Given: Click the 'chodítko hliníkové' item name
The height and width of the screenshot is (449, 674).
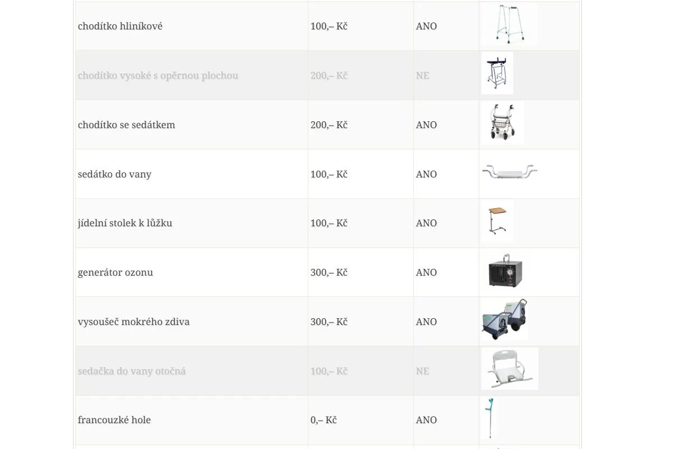Looking at the screenshot, I should [x=120, y=26].
